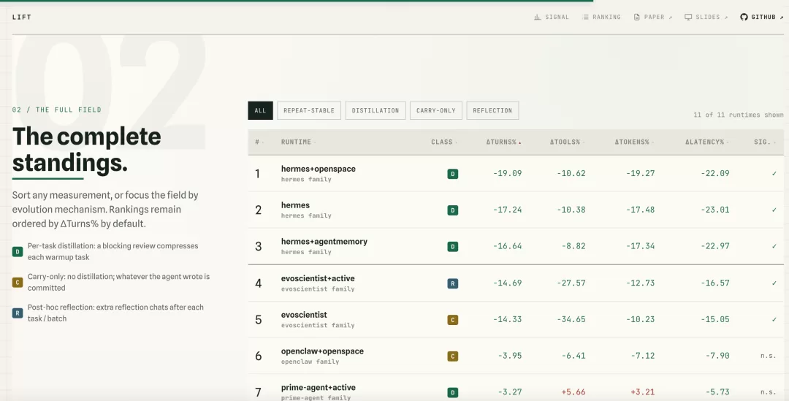Click the n.s. label for openclaw+openspace

coord(769,356)
